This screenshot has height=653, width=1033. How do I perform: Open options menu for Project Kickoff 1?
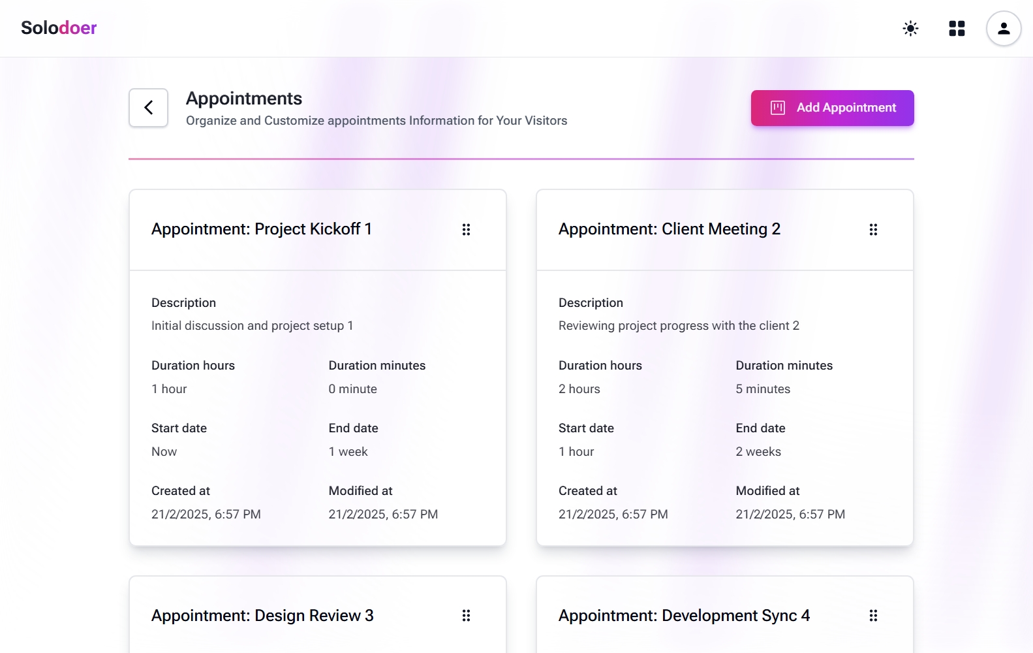pos(466,229)
